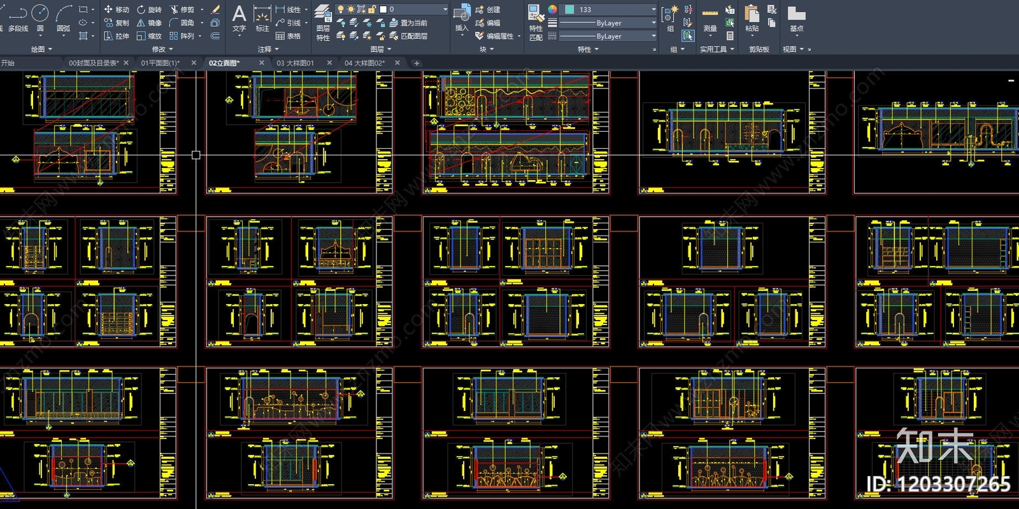This screenshot has height=509, width=1019.
Task: Expand the 修改 (Modify) panel
Action: click(162, 49)
